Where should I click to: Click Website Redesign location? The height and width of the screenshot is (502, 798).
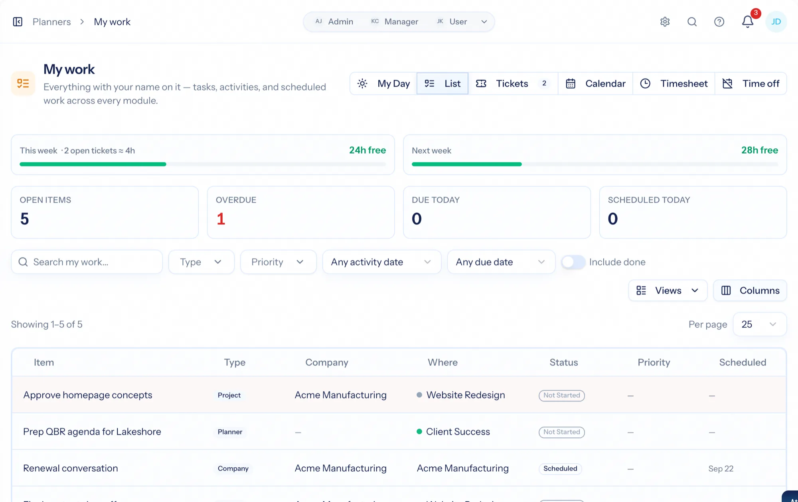pyautogui.click(x=466, y=395)
